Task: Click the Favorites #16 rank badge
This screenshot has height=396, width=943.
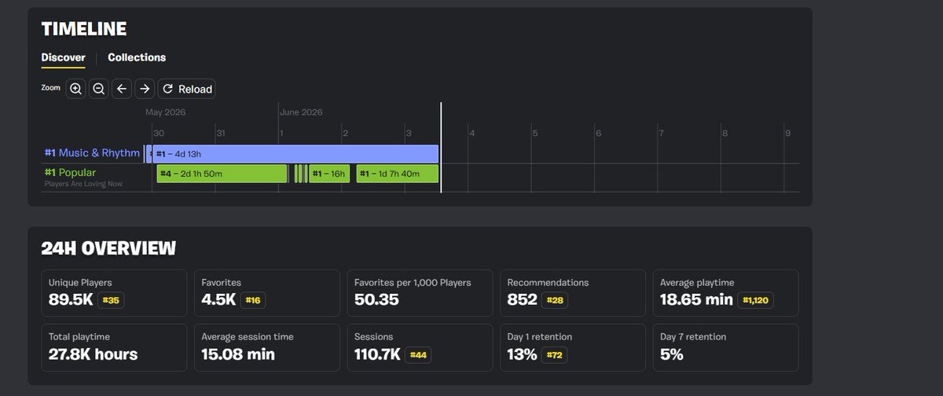Action: pos(253,300)
